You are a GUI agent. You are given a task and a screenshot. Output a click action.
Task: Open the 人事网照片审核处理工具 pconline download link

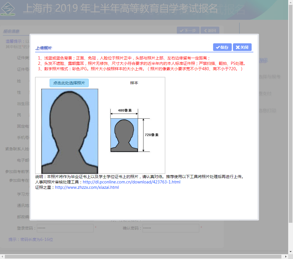tap(131, 182)
